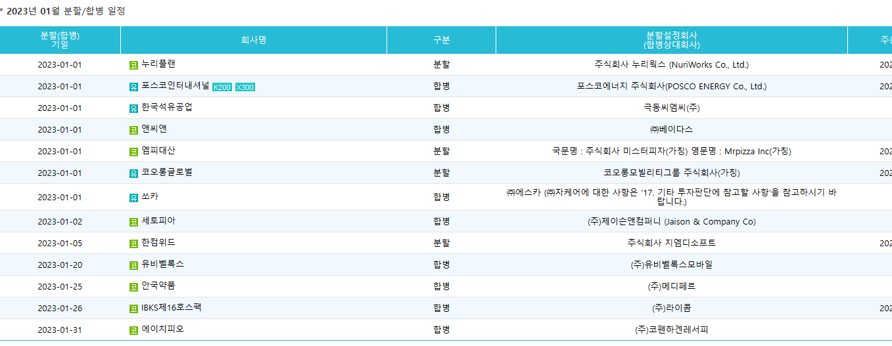Click the KOSDAQ badge beside 앤씨앤
The height and width of the screenshot is (346, 892).
click(134, 130)
